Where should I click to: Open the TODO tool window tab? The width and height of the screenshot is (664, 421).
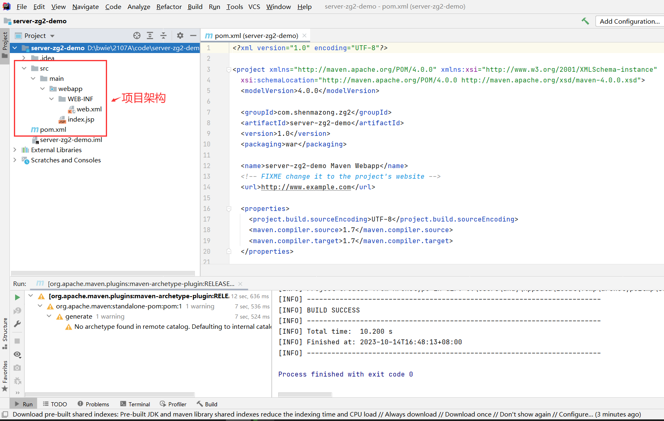55,404
